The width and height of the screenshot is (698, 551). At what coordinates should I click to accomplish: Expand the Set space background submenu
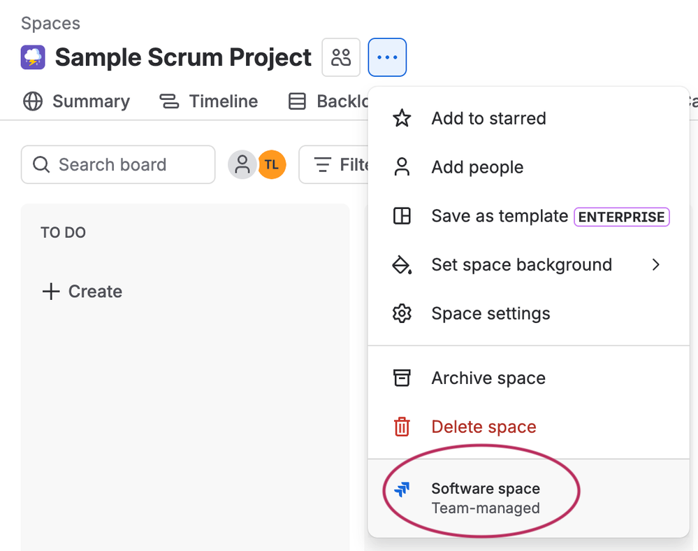click(x=655, y=265)
